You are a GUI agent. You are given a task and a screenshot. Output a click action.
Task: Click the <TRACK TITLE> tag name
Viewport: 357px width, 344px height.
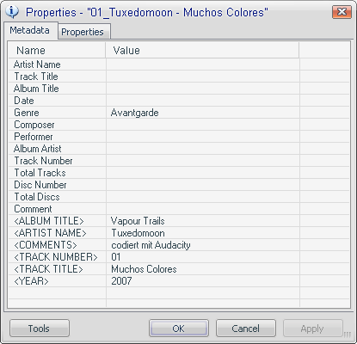pyautogui.click(x=48, y=269)
